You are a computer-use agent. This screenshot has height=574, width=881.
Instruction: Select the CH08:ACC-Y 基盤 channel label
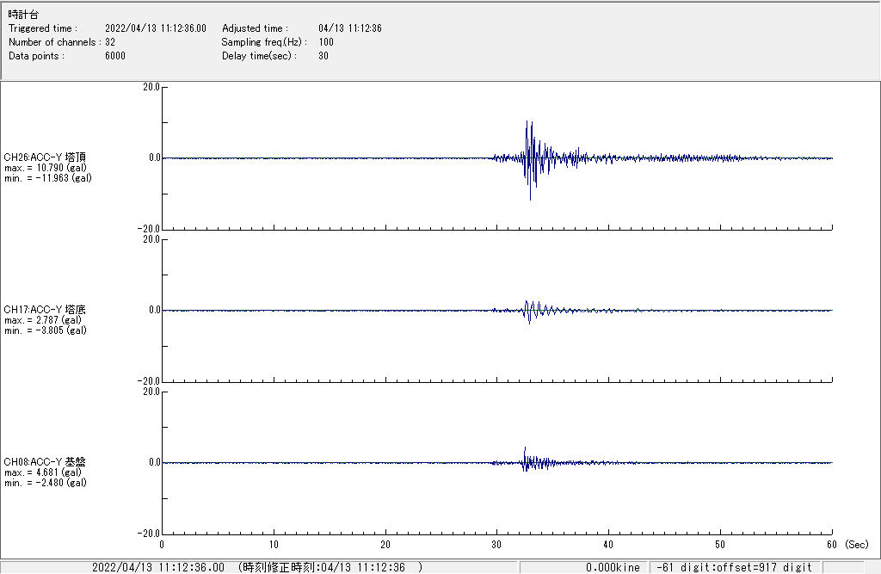tap(45, 462)
